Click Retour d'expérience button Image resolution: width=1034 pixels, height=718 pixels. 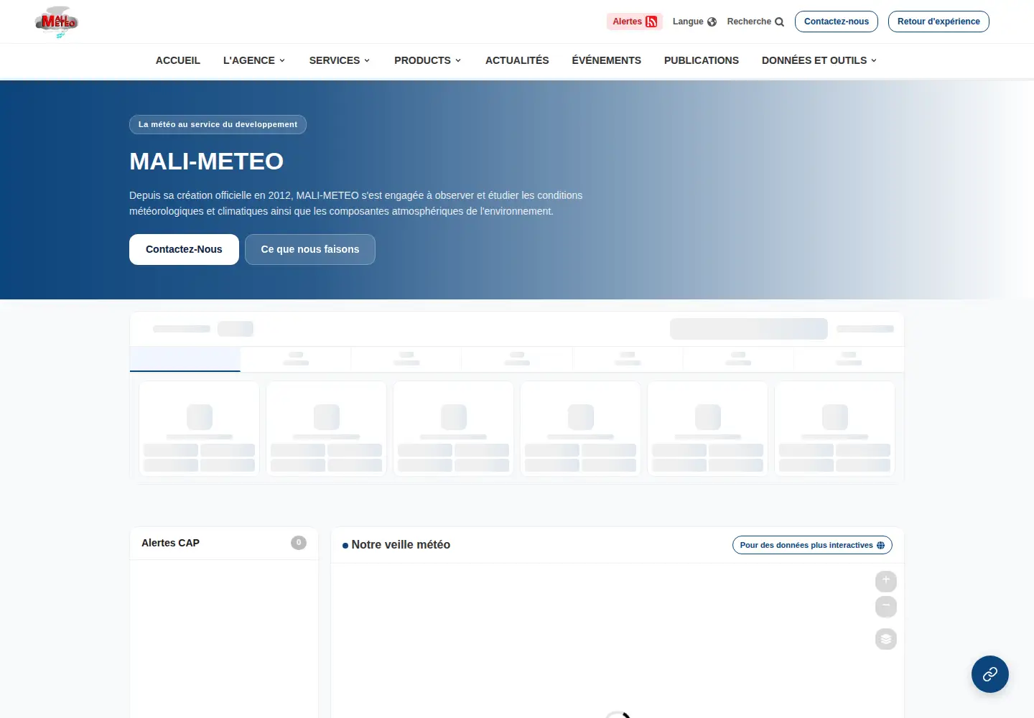pos(938,22)
